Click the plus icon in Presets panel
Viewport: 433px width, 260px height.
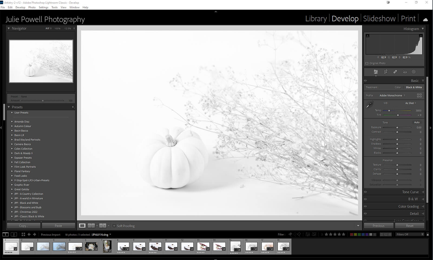point(73,107)
